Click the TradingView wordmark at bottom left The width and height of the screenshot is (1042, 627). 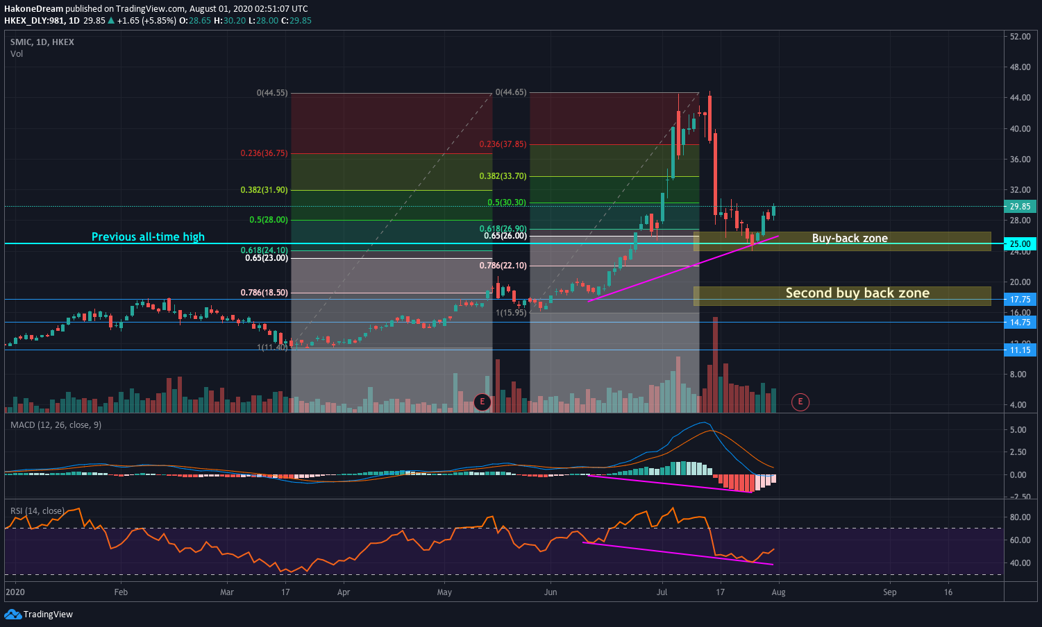point(48,615)
